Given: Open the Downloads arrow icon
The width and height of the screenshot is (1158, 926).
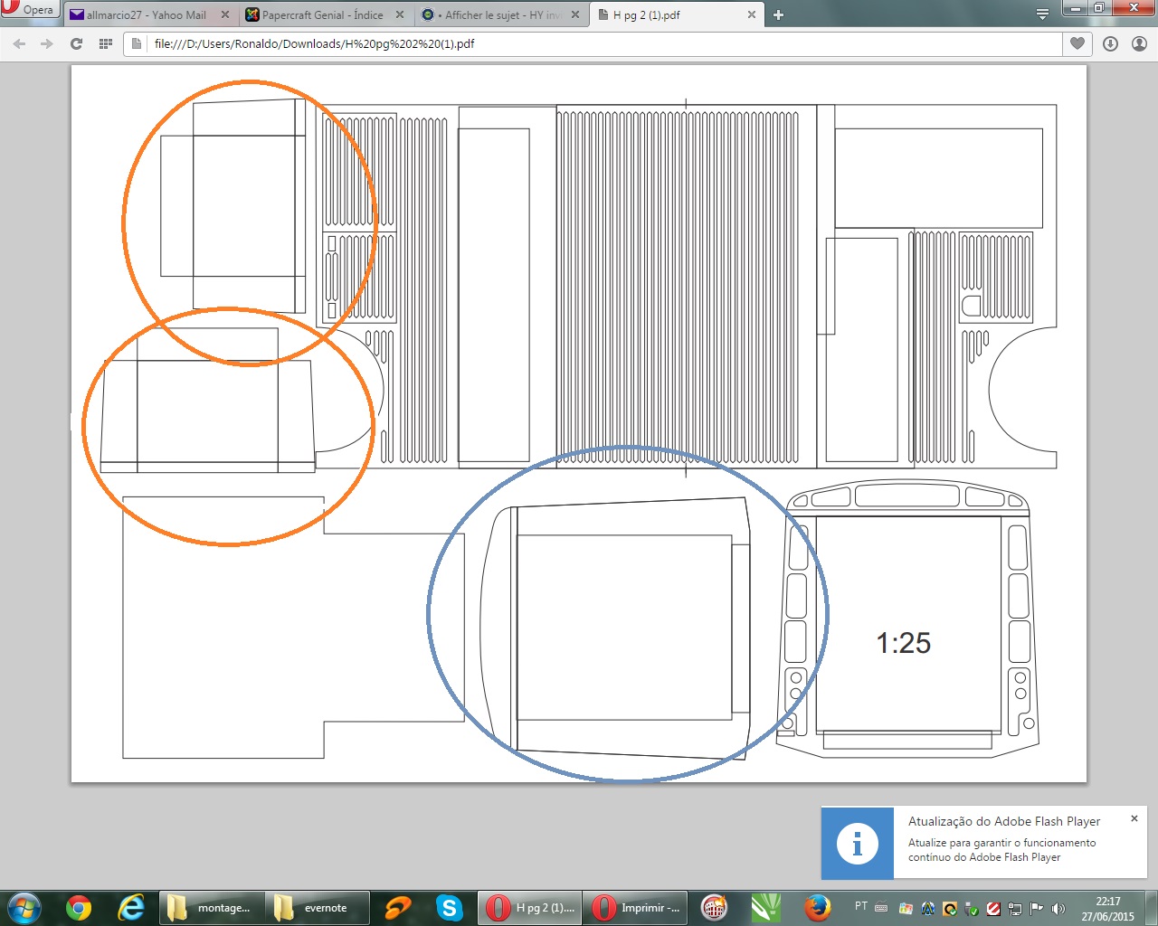Looking at the screenshot, I should 1110,43.
